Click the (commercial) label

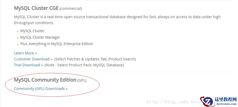(71, 9)
